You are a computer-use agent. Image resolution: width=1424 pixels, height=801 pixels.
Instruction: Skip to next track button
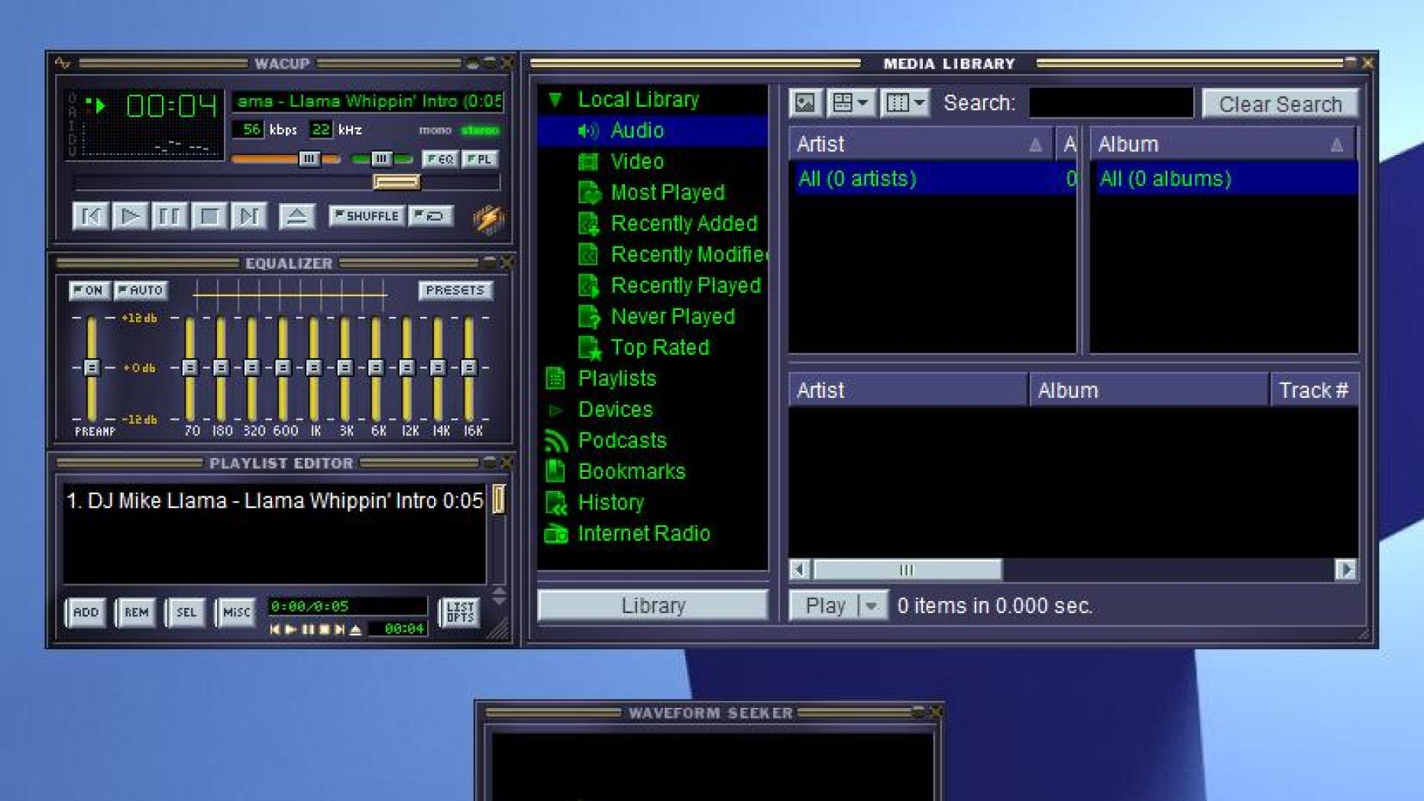249,216
